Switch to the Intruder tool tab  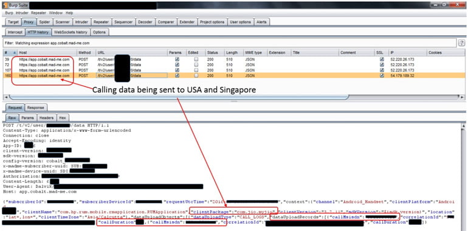81,22
